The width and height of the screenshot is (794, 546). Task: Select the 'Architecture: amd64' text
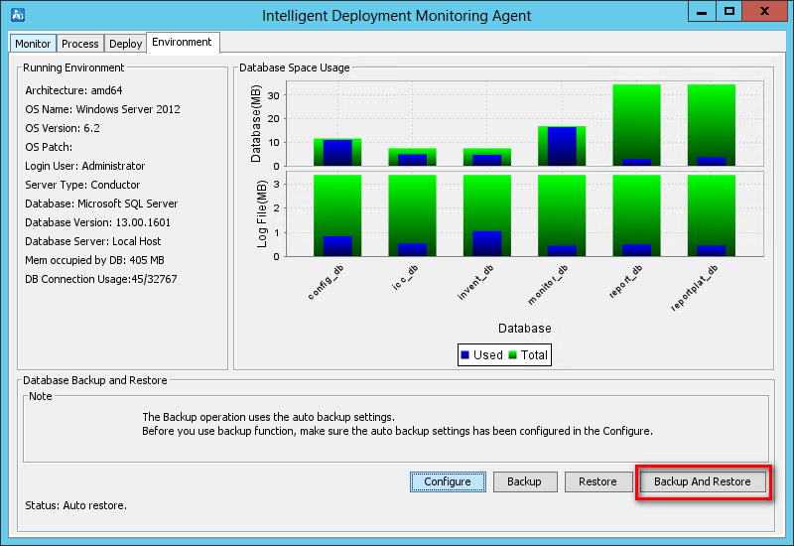73,90
